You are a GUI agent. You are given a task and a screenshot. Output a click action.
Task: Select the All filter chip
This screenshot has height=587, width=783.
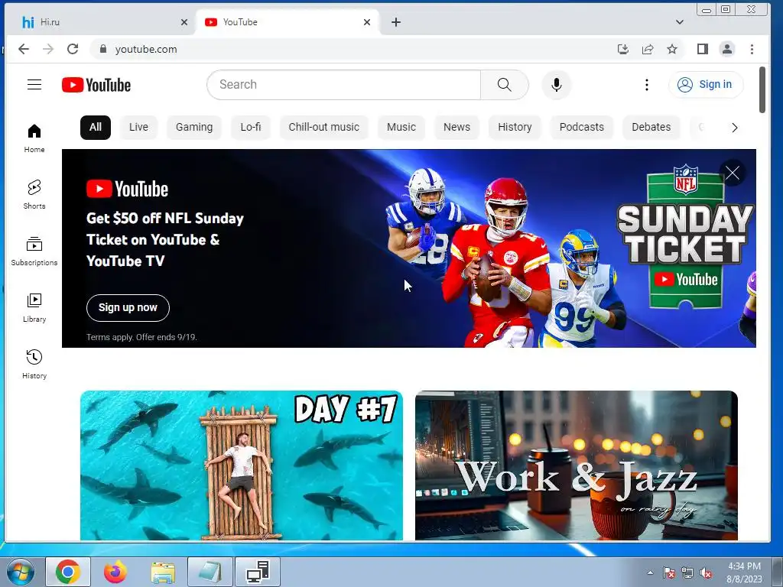(96, 128)
